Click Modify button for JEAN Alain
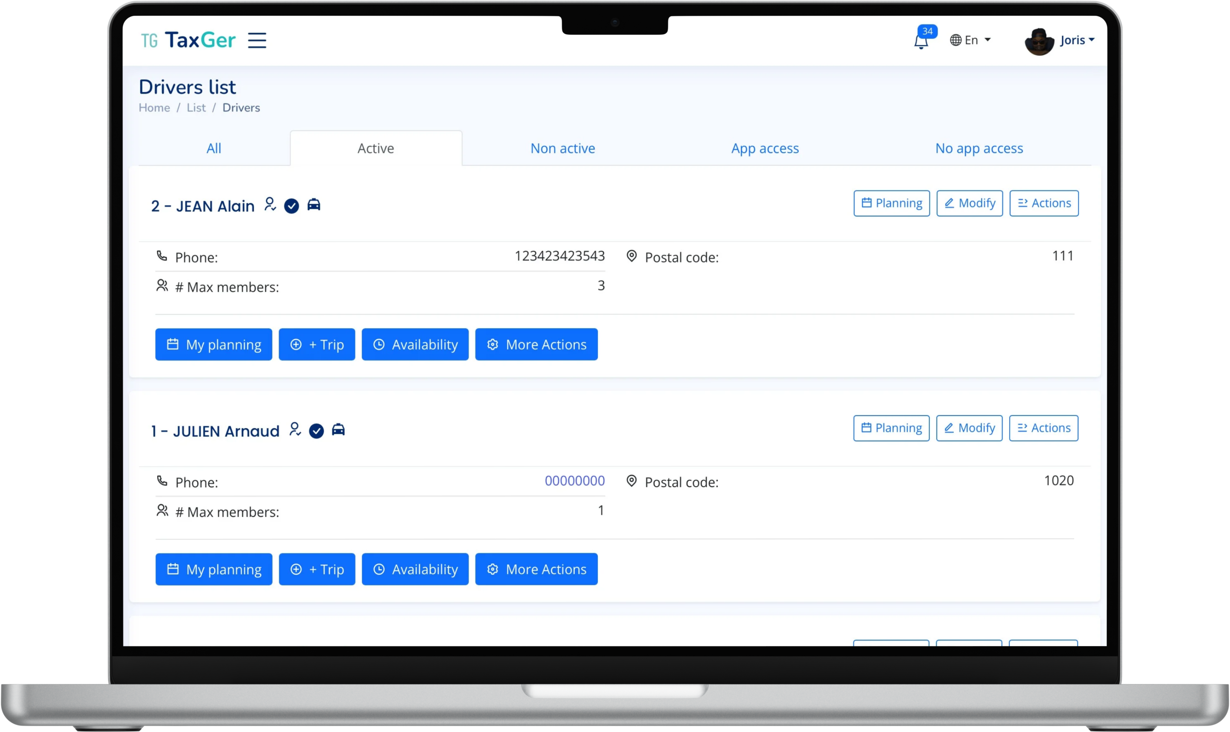This screenshot has height=732, width=1230. coord(970,203)
